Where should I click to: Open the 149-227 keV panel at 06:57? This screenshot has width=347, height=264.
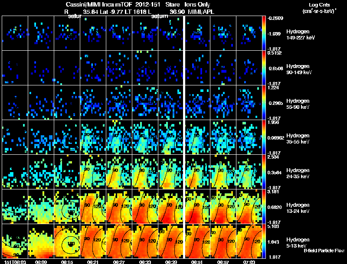coord(223,33)
